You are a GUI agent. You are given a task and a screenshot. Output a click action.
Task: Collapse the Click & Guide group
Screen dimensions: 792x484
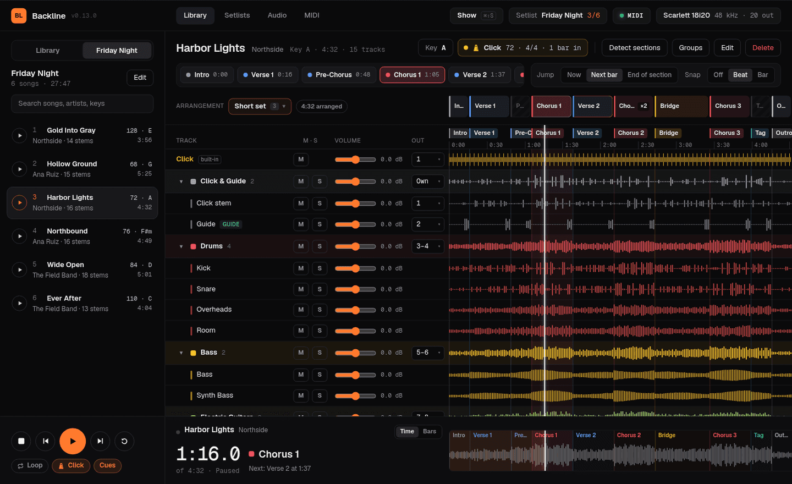(x=181, y=182)
